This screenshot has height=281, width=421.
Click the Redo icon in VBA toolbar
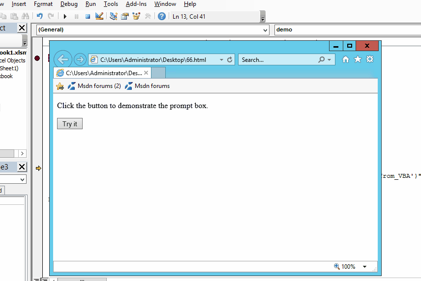point(51,16)
